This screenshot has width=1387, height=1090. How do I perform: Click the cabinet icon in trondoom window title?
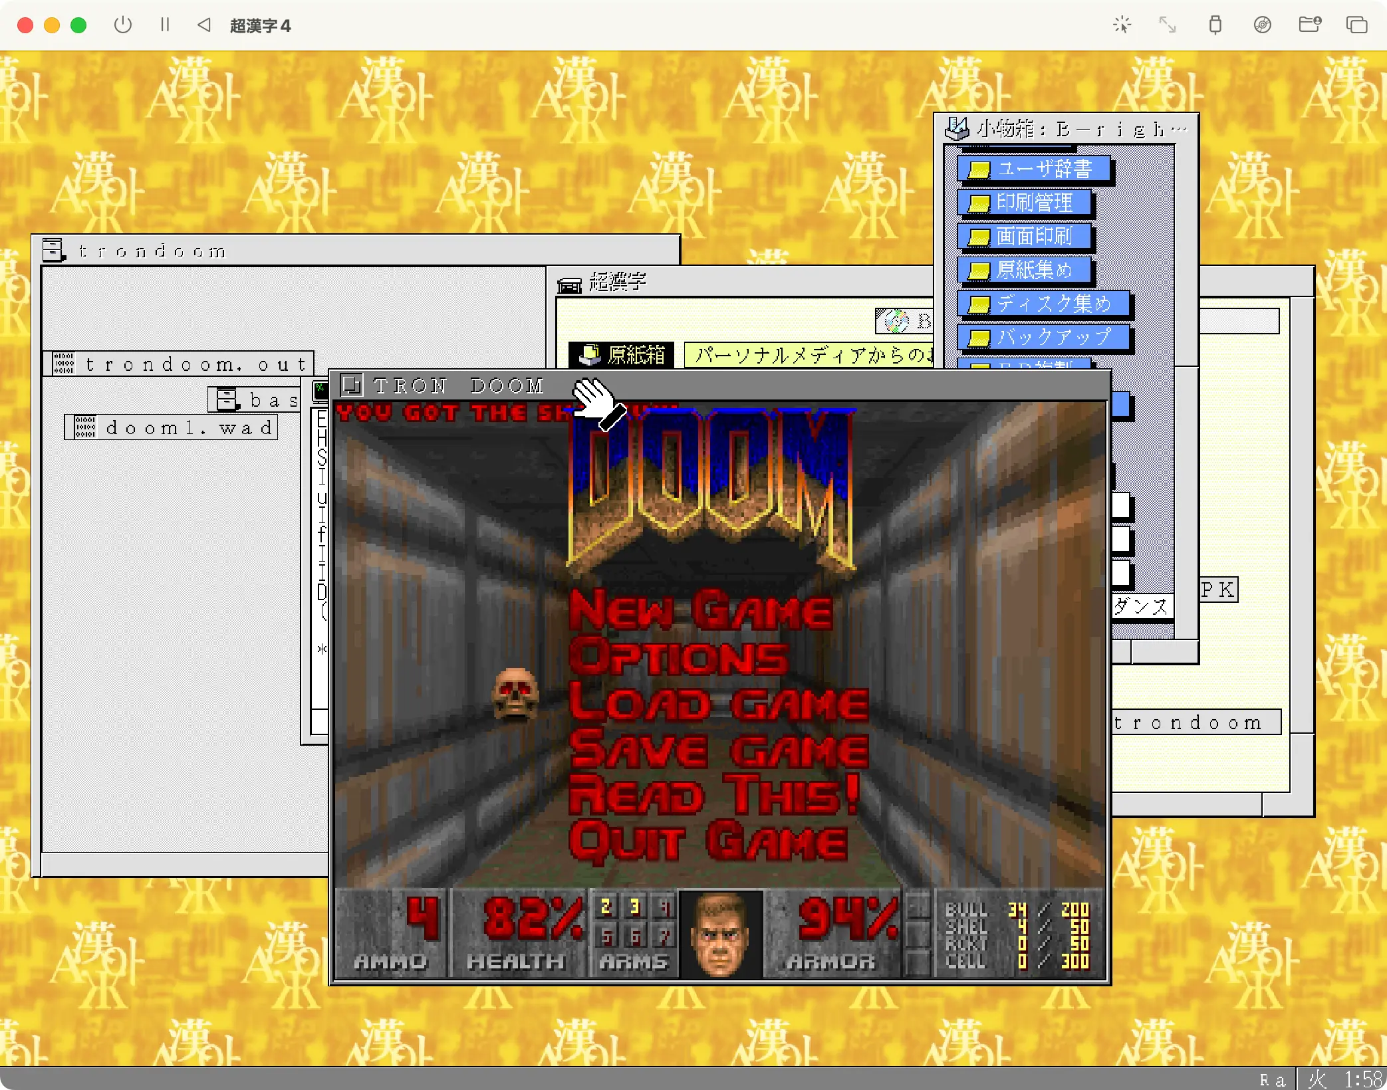pyautogui.click(x=53, y=251)
